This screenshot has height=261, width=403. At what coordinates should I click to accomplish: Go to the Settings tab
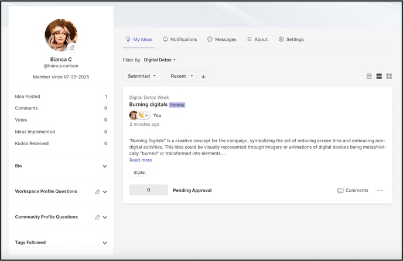[x=291, y=39]
